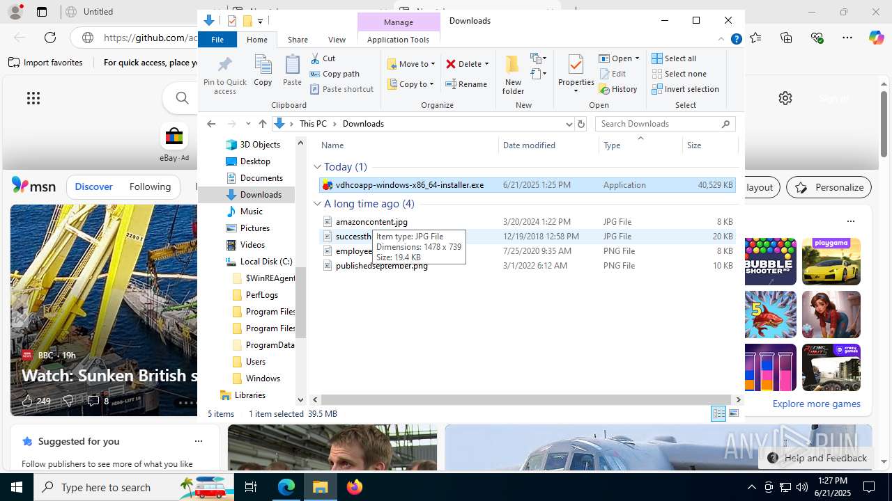This screenshot has height=501, width=892.
Task: Click the Rename button
Action: point(466,84)
